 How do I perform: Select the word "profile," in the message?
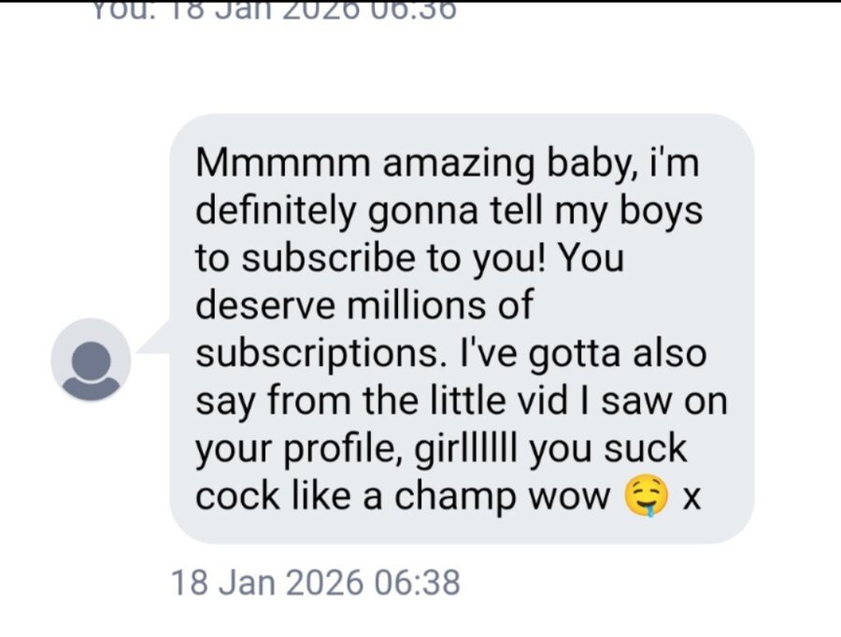click(344, 450)
